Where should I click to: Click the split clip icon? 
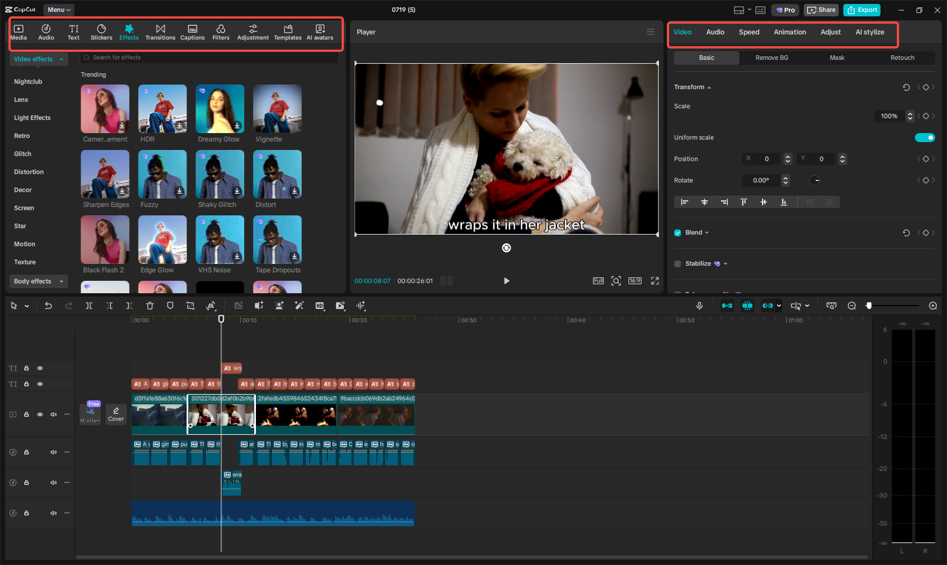pyautogui.click(x=88, y=306)
